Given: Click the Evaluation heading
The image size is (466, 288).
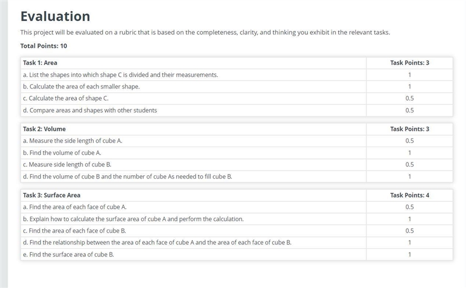Looking at the screenshot, I should pyautogui.click(x=55, y=16).
